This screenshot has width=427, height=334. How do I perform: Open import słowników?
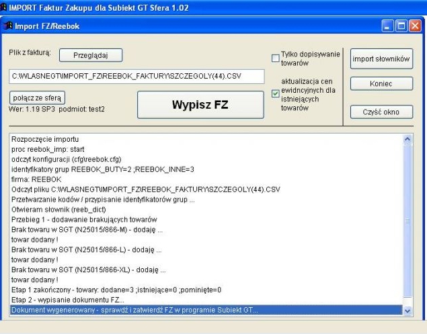click(381, 58)
